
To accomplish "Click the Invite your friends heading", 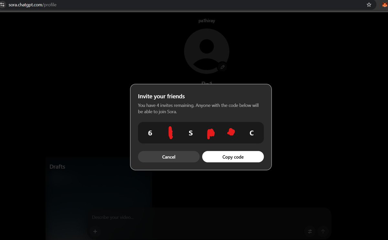I will [161, 96].
